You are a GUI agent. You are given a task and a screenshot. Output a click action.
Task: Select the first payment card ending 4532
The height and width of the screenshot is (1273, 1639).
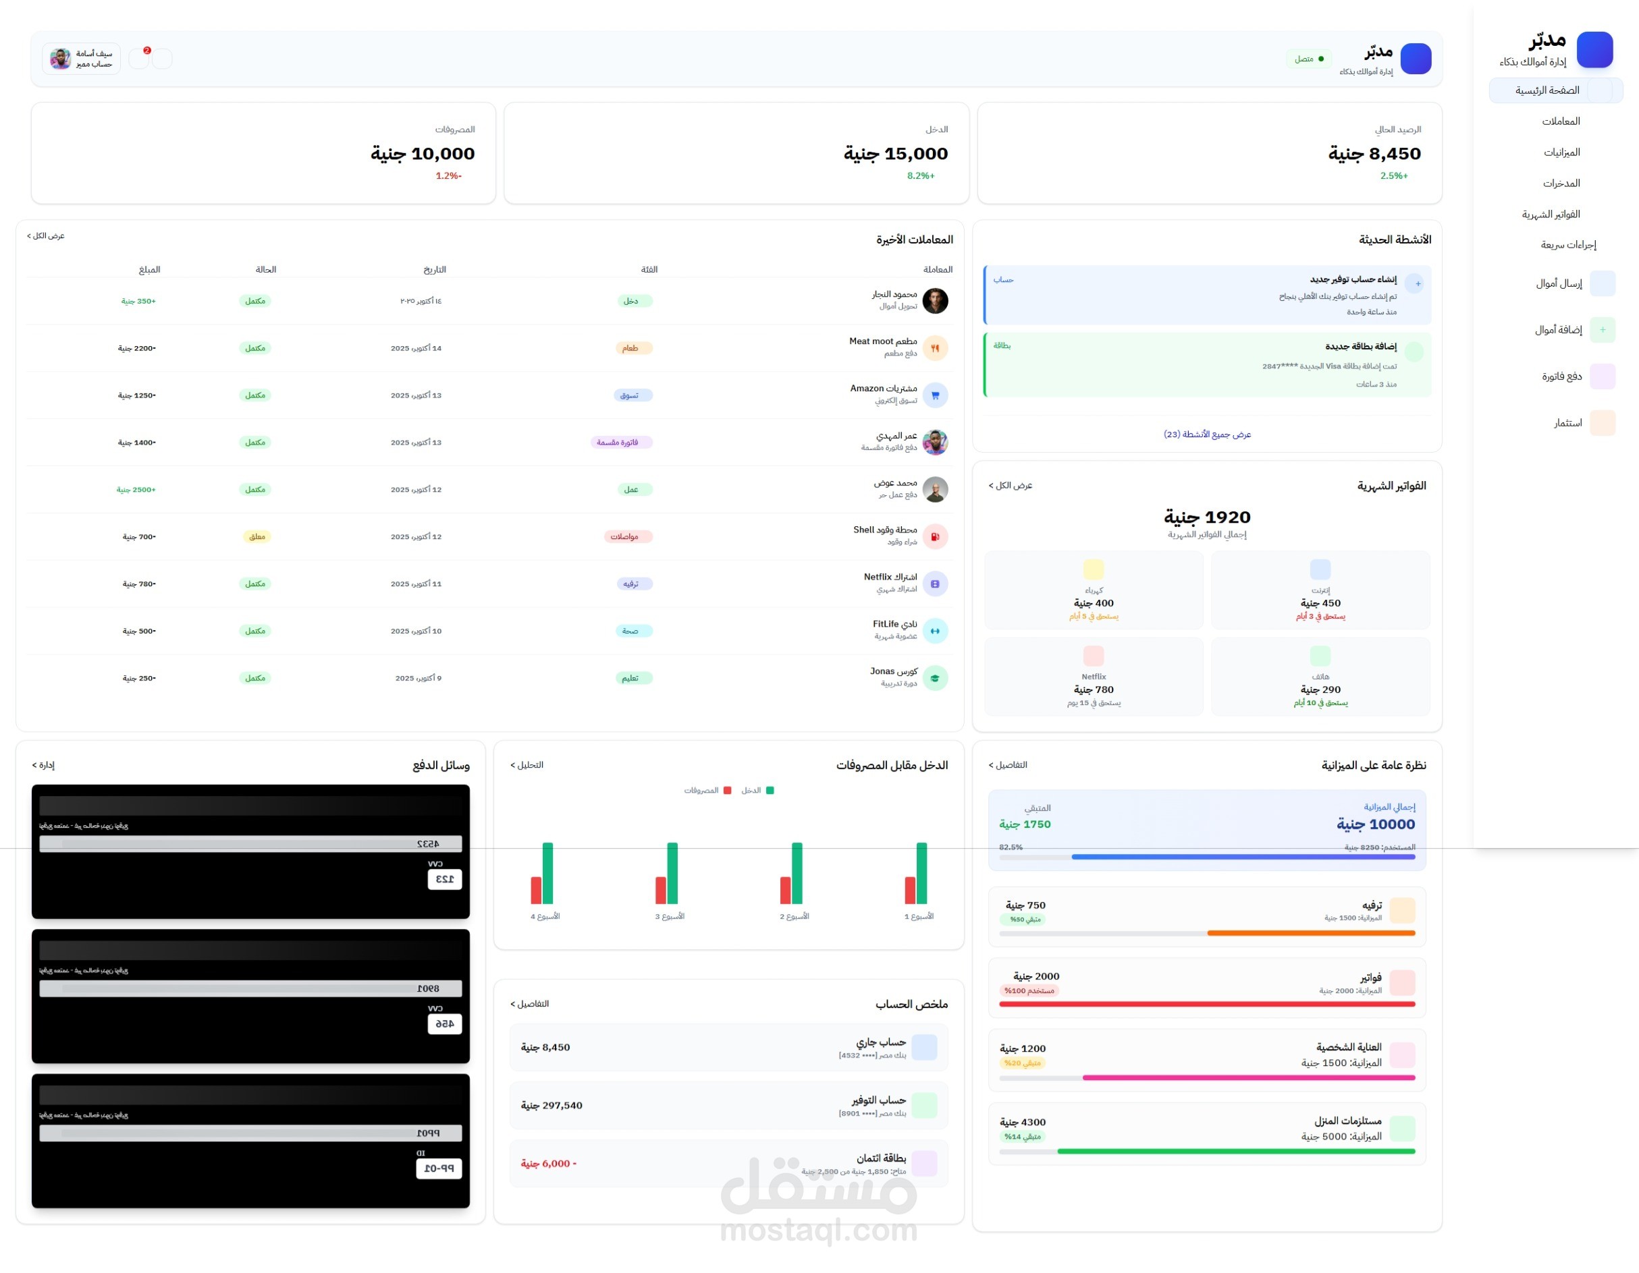pos(250,851)
